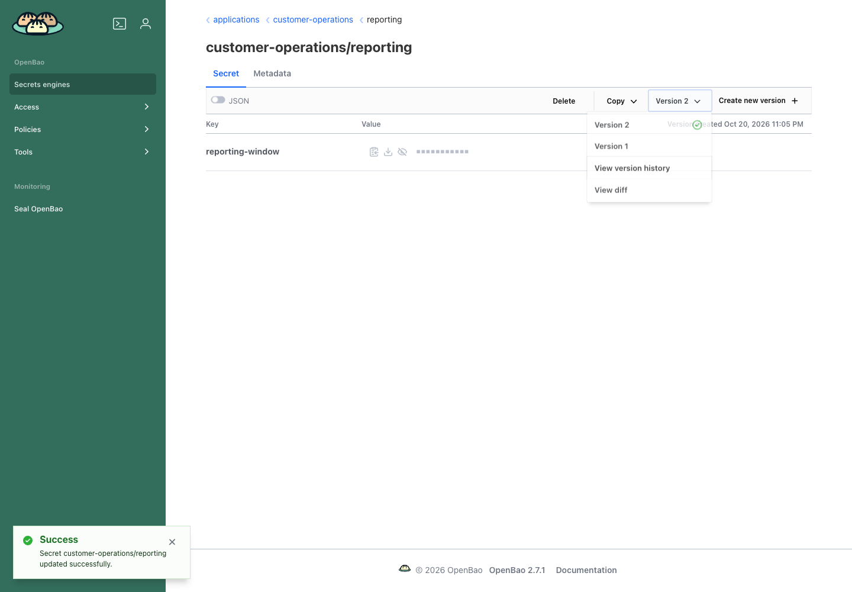The image size is (852, 592).
Task: Switch to the Metadata tab
Action: [x=272, y=73]
